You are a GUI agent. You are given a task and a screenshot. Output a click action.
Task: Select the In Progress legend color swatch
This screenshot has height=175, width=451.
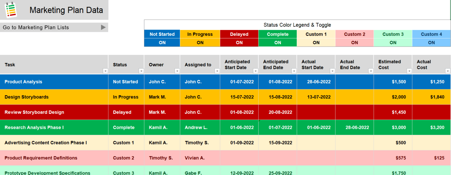pyautogui.click(x=200, y=34)
